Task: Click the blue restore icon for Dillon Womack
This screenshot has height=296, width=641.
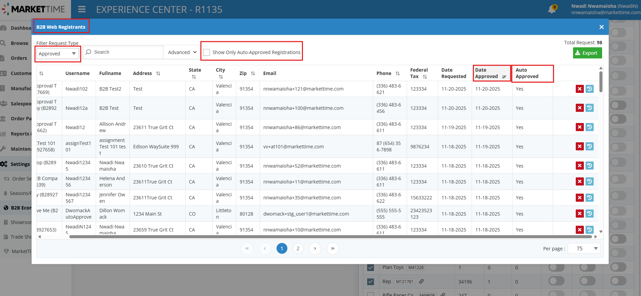Action: (590, 214)
